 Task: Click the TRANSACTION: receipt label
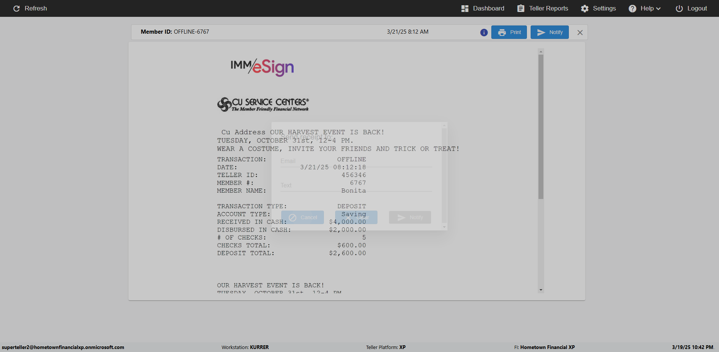click(x=242, y=159)
